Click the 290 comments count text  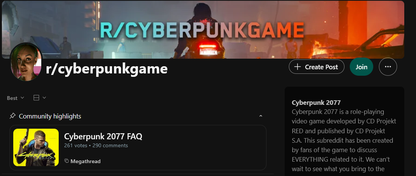coord(110,145)
